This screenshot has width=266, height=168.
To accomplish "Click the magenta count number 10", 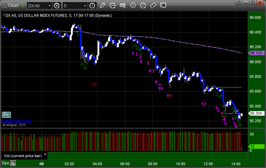I will pyautogui.click(x=160, y=89).
